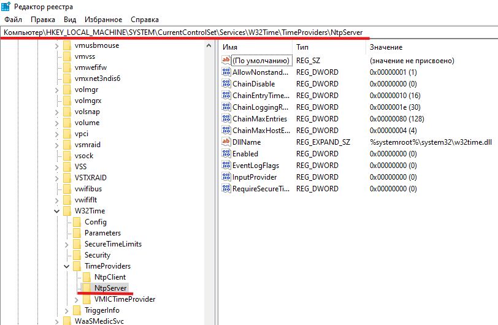Image resolution: width=498 pixels, height=325 pixels.
Task: Select the Parameters key in tree
Action: click(102, 233)
